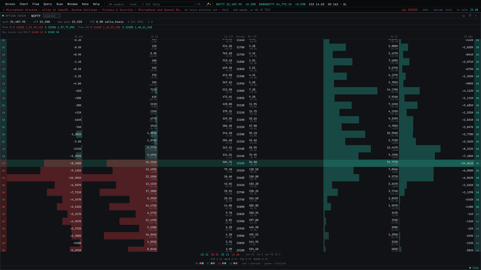Click the red SB legend swatch
This screenshot has height=270, width=481.
(200, 263)
